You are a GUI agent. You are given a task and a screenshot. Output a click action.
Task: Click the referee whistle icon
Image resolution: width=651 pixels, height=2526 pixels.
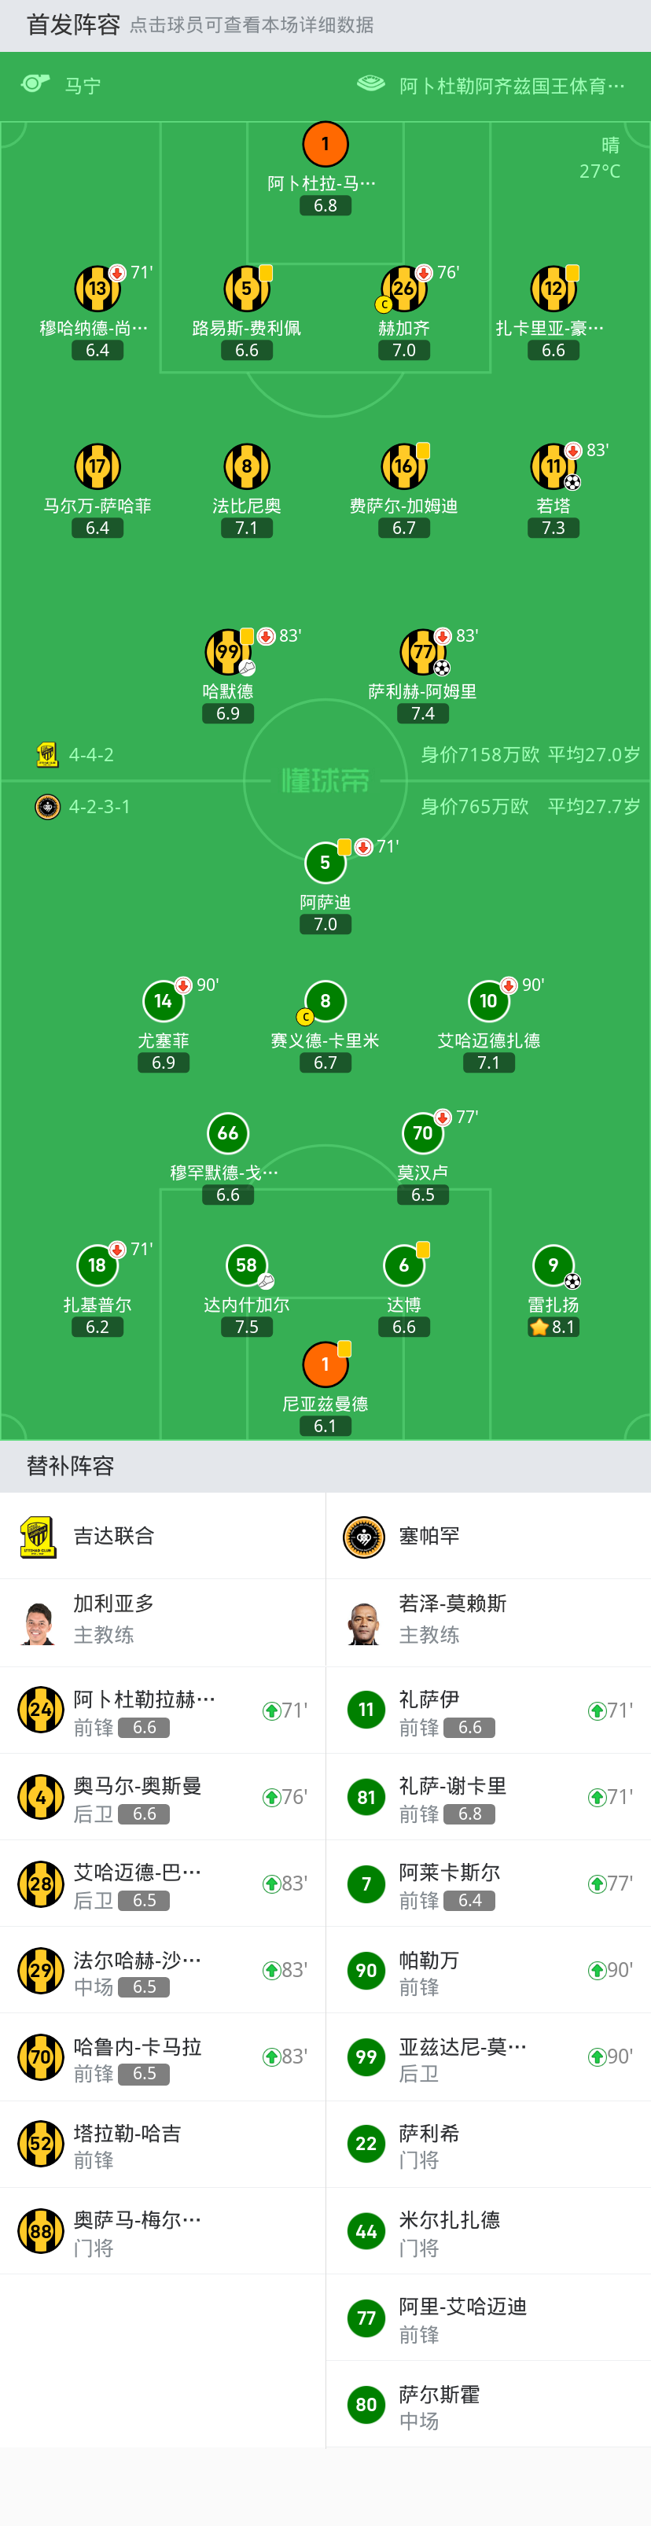pyautogui.click(x=36, y=84)
